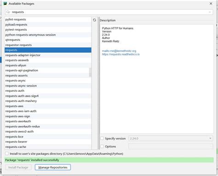Enable the Specify version checkbox
This screenshot has width=218, height=176.
pyautogui.click(x=102, y=138)
